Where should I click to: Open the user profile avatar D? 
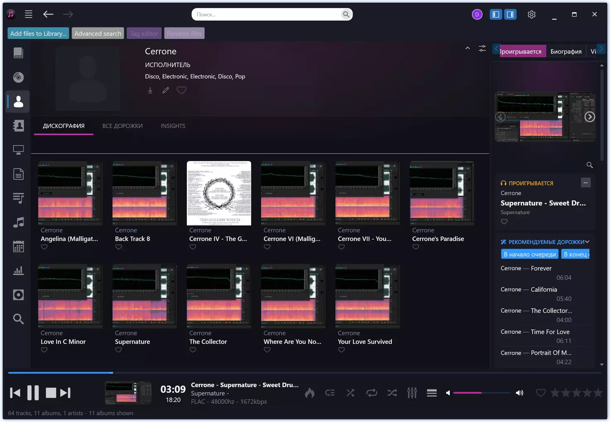tap(477, 14)
